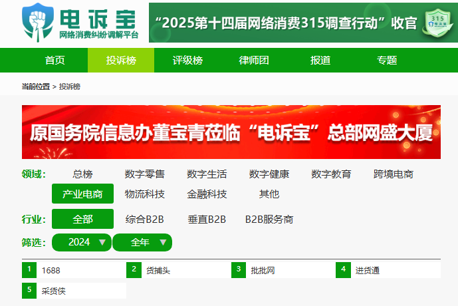Screen dimensions: 458x306
Task: Open the red 董宝青莅临电诉宝 banner
Action: (231, 132)
